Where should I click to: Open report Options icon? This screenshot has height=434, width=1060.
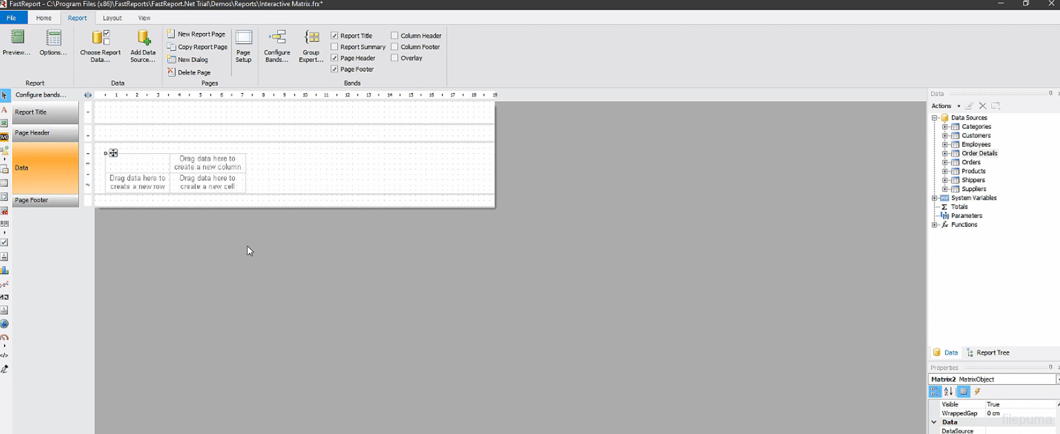pos(53,38)
